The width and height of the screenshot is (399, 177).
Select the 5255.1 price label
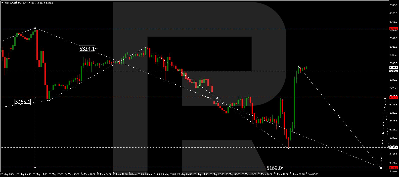tap(23, 102)
